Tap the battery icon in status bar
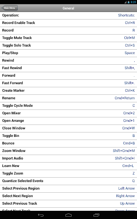The image size is (137, 219). [129, 2]
